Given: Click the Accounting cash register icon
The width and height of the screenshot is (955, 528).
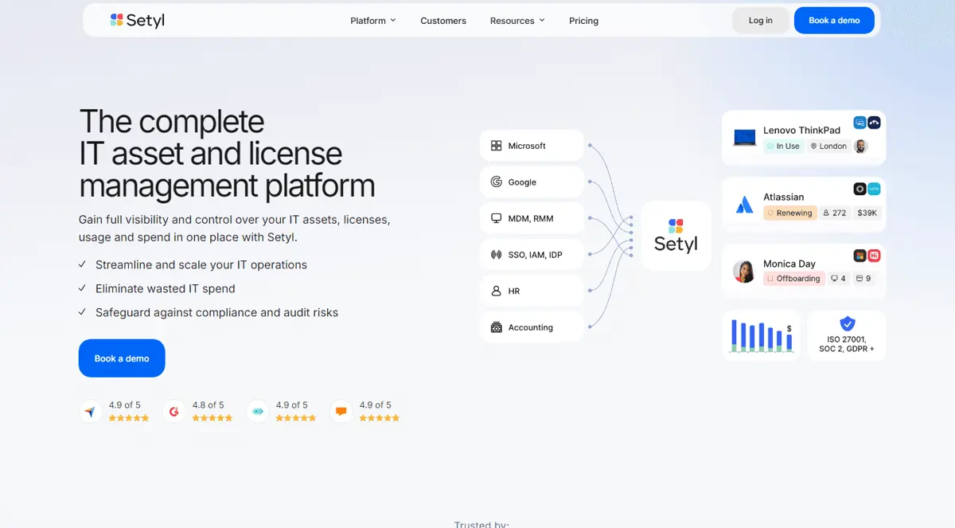Looking at the screenshot, I should (496, 327).
